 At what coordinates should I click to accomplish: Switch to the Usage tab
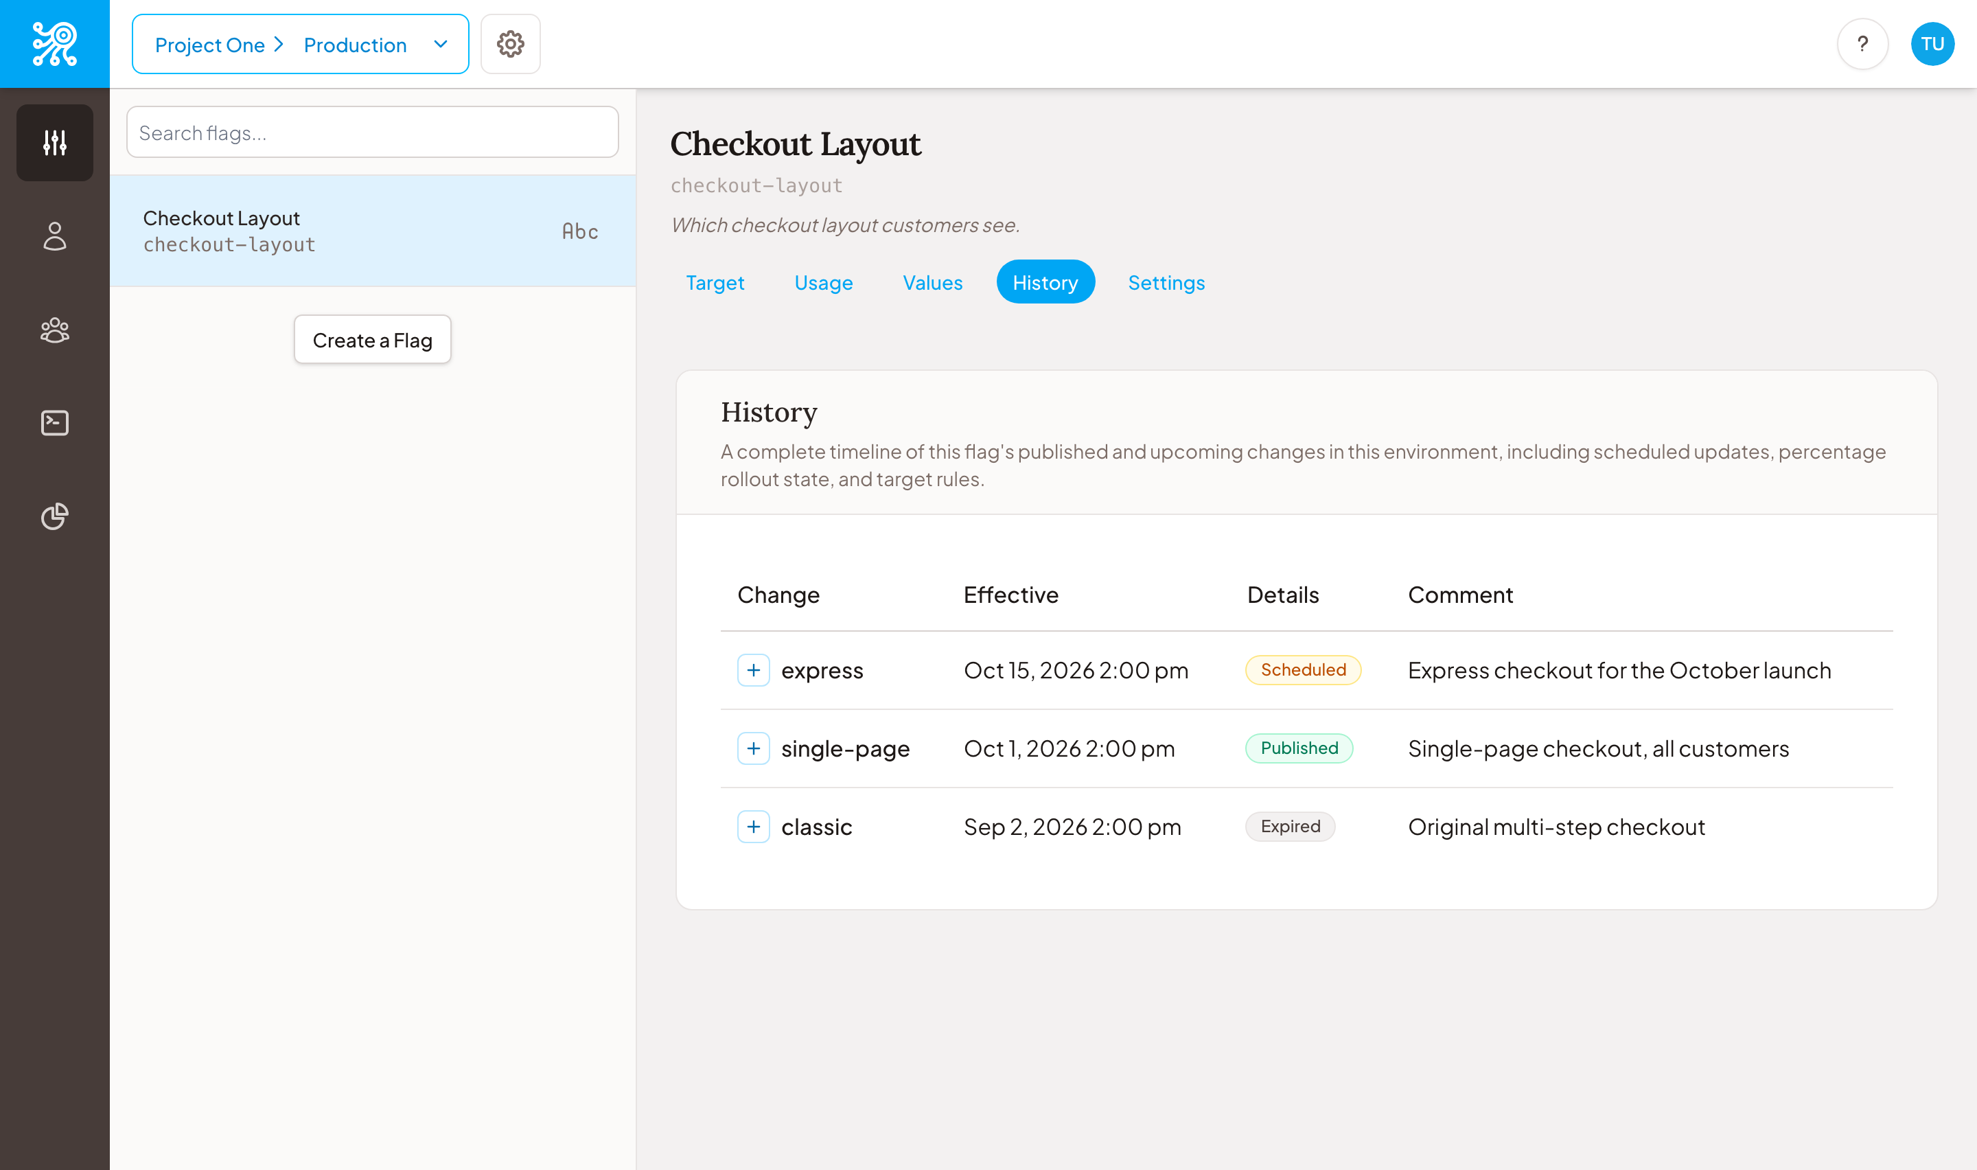[824, 282]
